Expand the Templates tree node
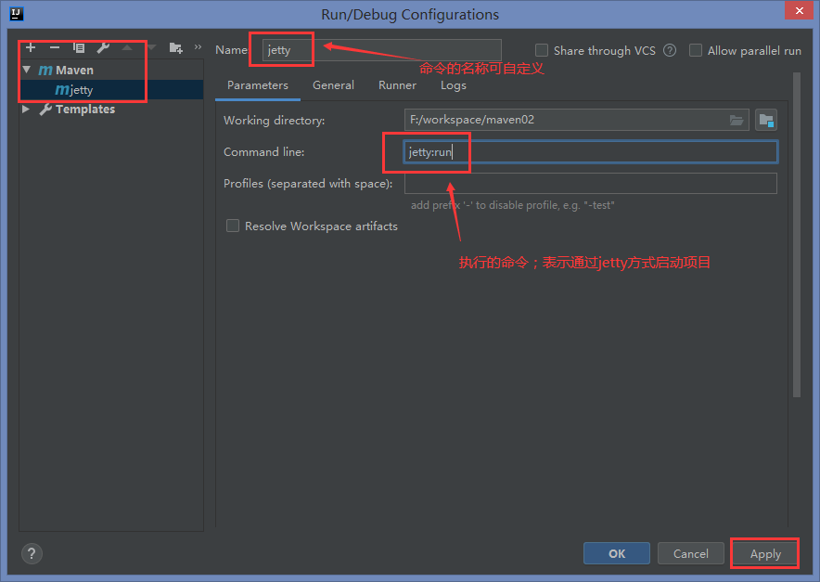Image resolution: width=820 pixels, height=582 pixels. pyautogui.click(x=27, y=110)
